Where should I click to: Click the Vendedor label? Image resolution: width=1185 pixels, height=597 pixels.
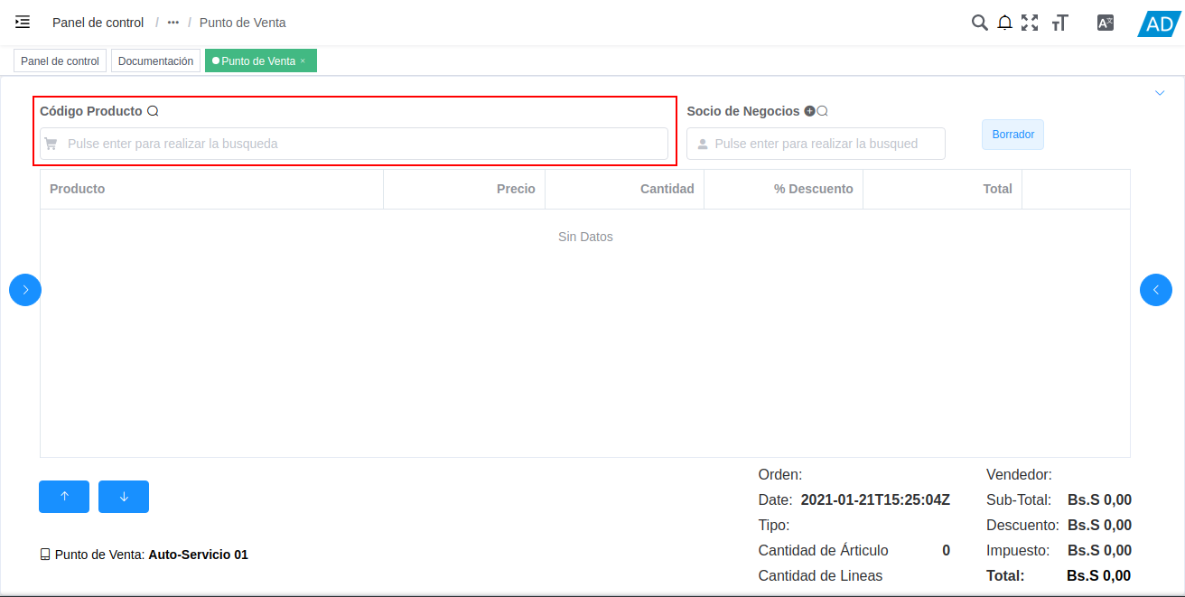(1019, 474)
